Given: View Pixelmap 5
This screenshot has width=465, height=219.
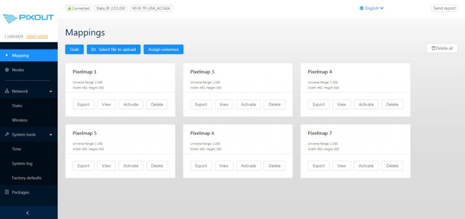Looking at the screenshot, I should tap(106, 166).
